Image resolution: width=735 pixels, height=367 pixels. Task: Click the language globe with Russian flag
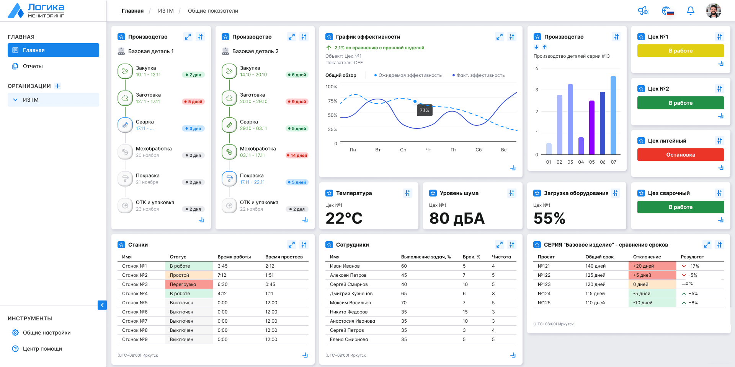coord(667,11)
